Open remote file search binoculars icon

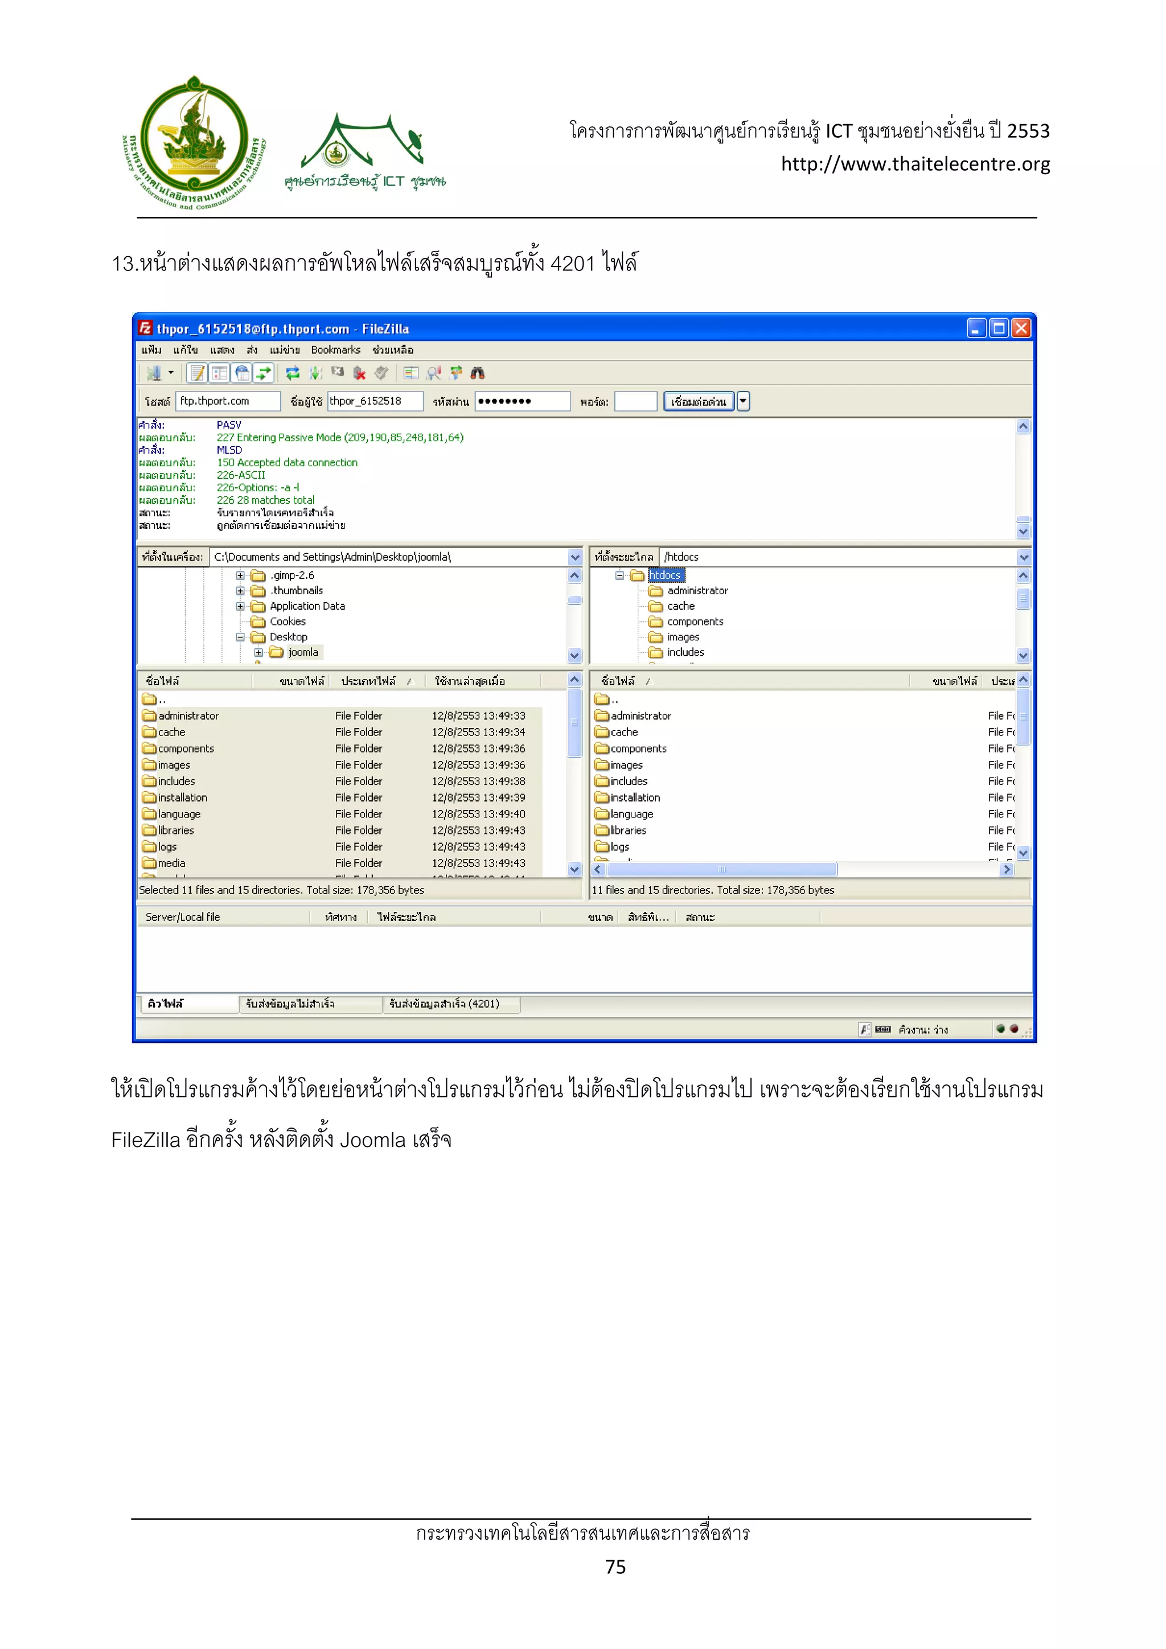tap(478, 373)
